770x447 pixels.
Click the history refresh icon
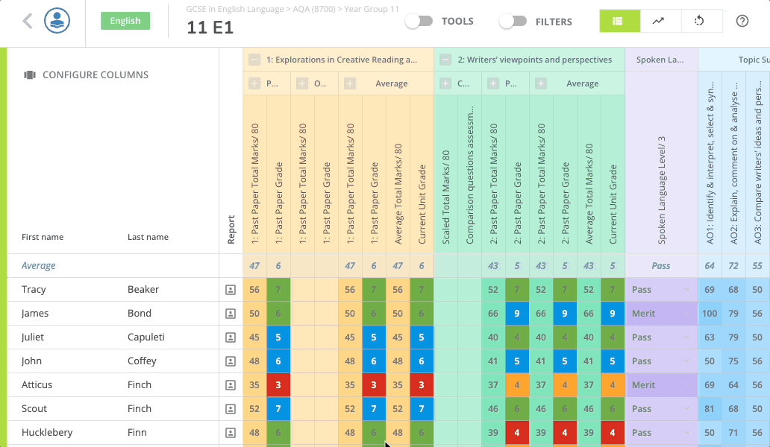pyautogui.click(x=700, y=21)
